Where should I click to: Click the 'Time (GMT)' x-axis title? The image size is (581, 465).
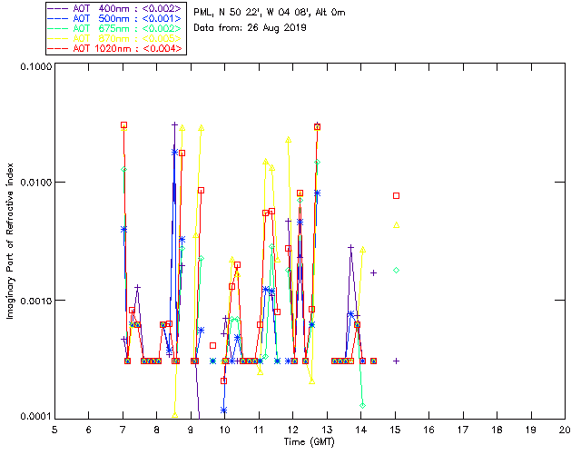310,440
